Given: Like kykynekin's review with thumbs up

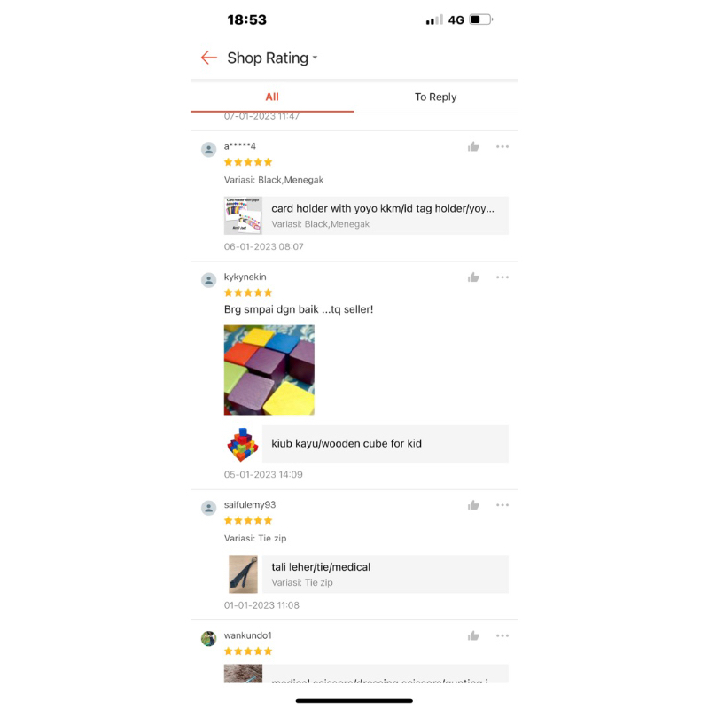Looking at the screenshot, I should pos(473,277).
